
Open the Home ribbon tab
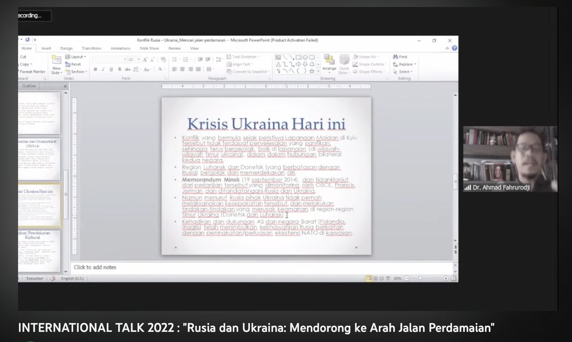[x=26, y=48]
